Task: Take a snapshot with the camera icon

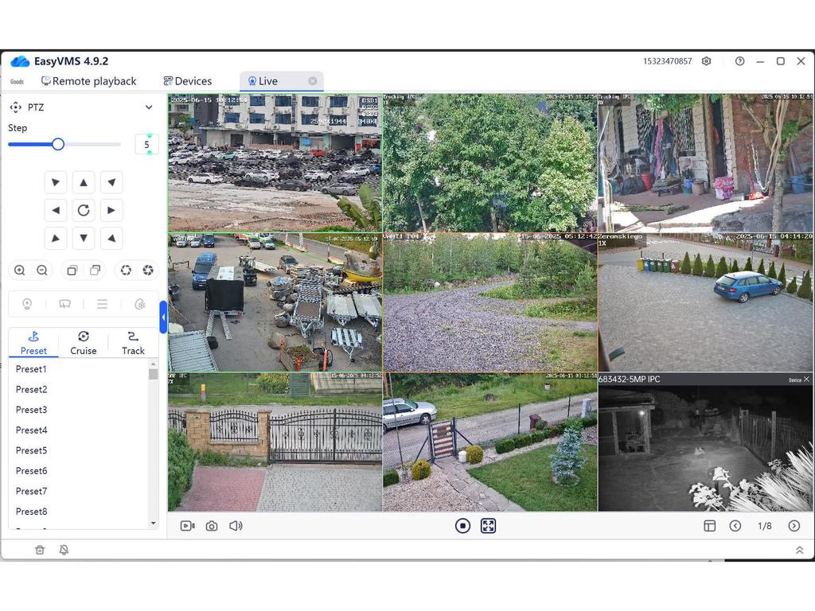Action: (x=212, y=526)
